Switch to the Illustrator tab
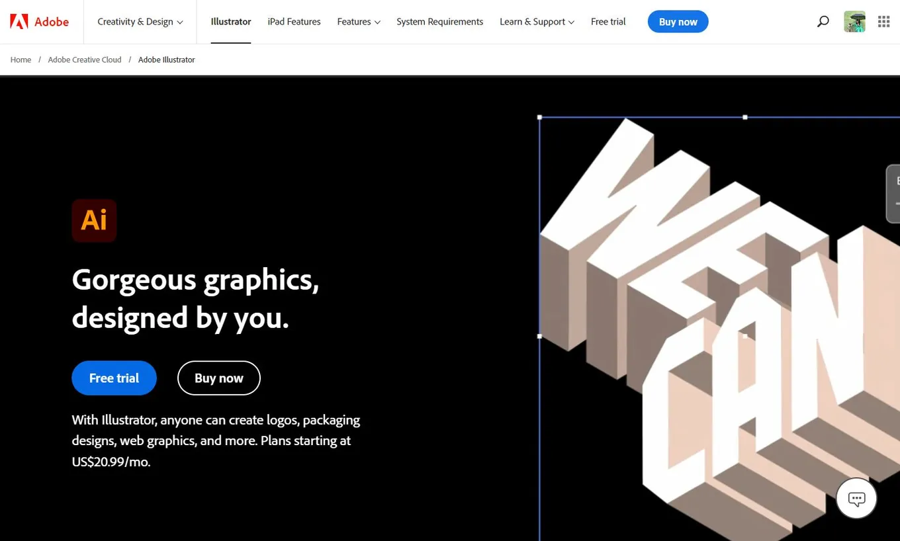The image size is (900, 541). click(x=230, y=21)
